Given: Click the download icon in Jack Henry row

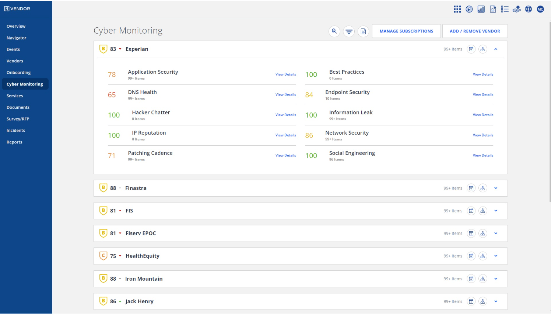Looking at the screenshot, I should [x=482, y=301].
